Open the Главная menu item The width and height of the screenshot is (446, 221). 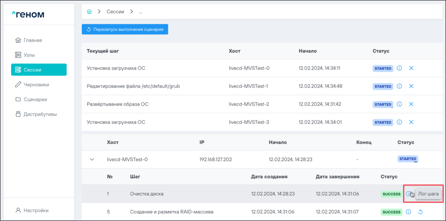pos(33,40)
